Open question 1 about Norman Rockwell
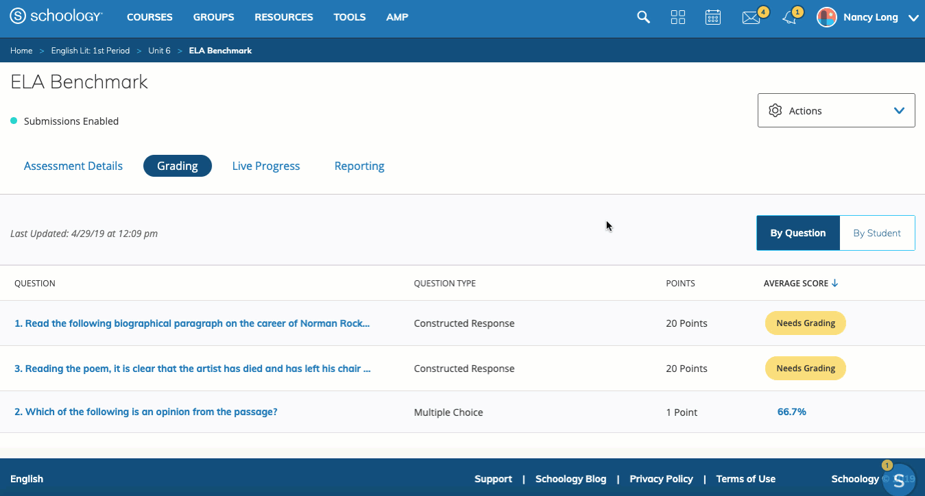 coord(192,323)
